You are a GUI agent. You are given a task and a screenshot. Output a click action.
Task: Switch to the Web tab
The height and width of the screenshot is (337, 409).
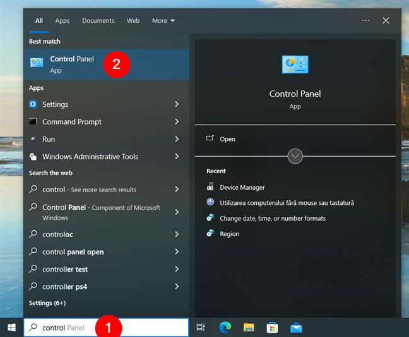pos(133,21)
